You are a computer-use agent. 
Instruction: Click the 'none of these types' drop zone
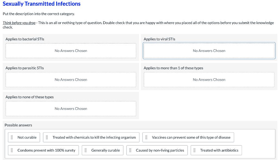pyautogui.click(x=71, y=109)
